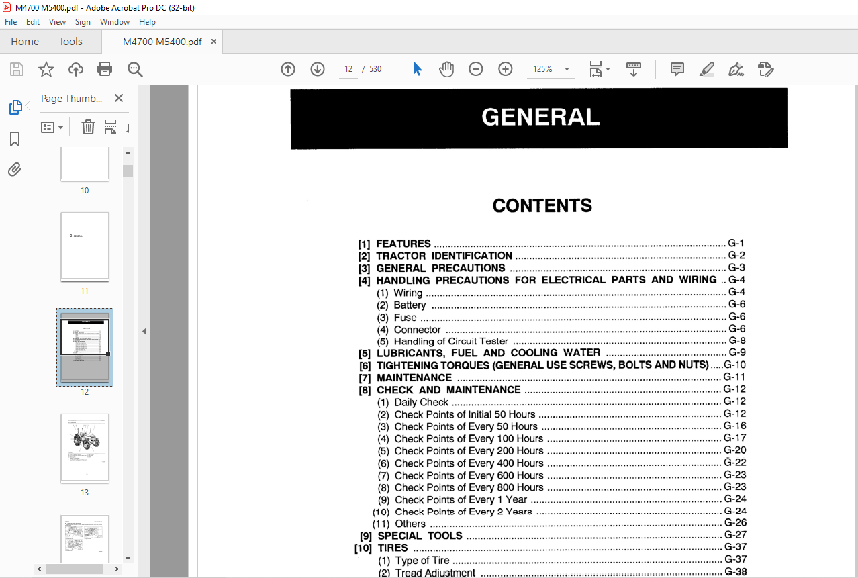
Task: Switch to the Tools tab
Action: pos(70,42)
